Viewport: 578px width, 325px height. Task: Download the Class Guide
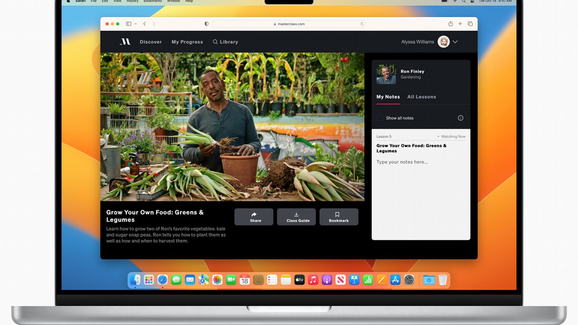point(296,217)
